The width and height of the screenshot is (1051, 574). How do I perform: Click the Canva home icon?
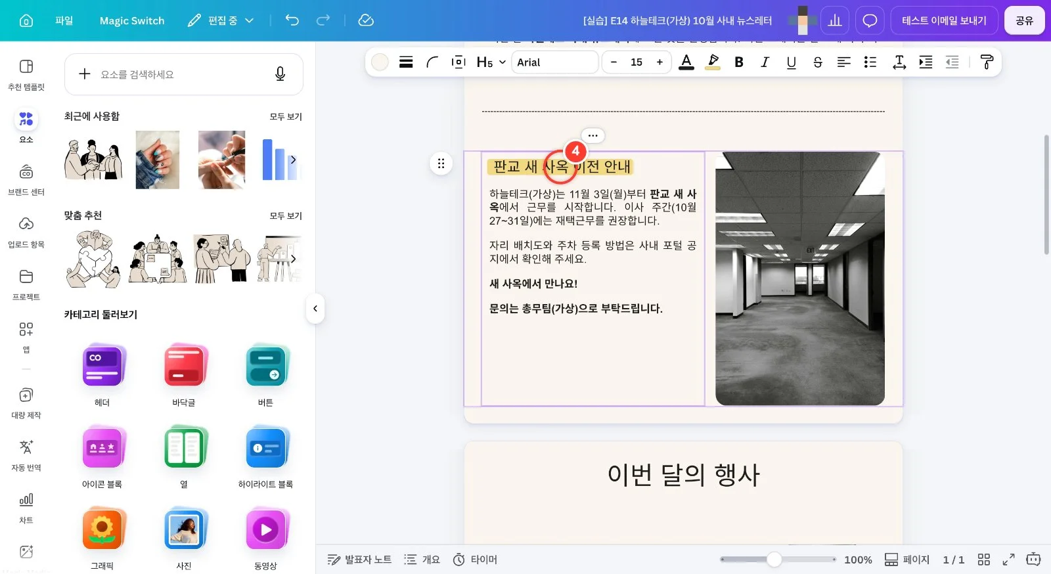[26, 20]
